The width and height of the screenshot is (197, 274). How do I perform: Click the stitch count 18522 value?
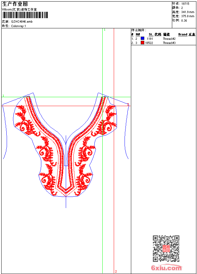pyautogui.click(x=149, y=43)
